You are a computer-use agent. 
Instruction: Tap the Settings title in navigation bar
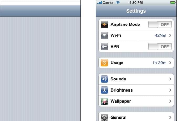(136, 11)
